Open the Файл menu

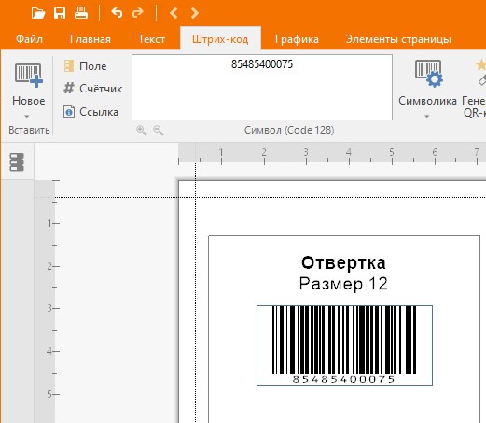[29, 39]
